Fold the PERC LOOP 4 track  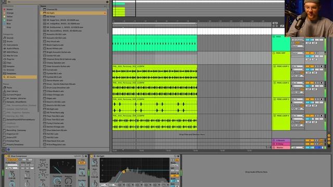tap(275, 116)
